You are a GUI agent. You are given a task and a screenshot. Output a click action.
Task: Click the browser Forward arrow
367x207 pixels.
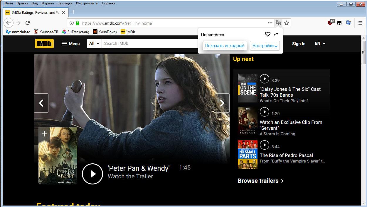[18, 23]
